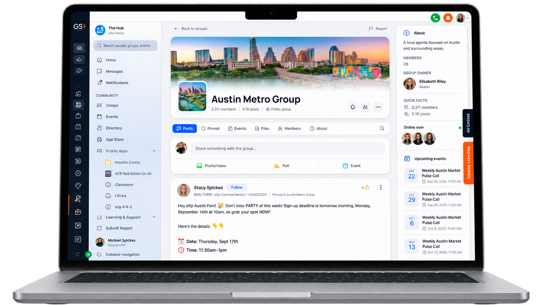Open the Sep 29 Weekly Austin Market Pulse Call
The height and width of the screenshot is (305, 542).
(x=433, y=199)
